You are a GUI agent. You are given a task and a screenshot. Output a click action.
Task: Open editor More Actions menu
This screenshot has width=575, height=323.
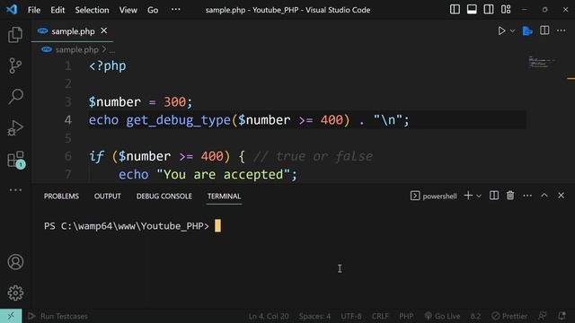561,31
